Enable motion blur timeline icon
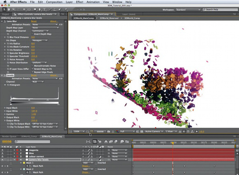The height and width of the screenshot is (175, 239). (x=116, y=142)
